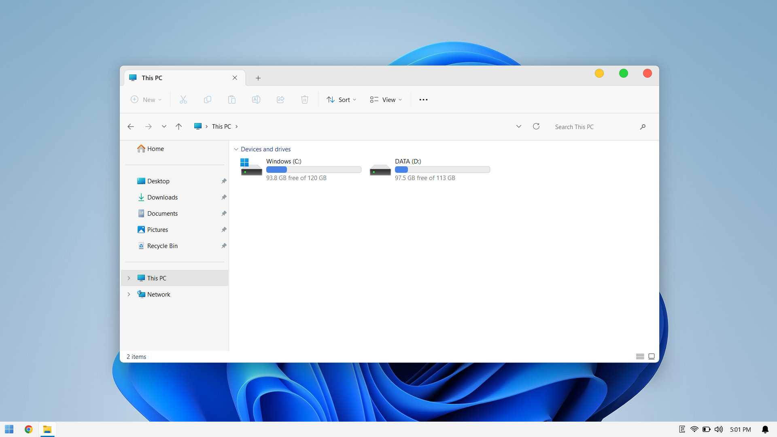Click the Paste clipboard icon
This screenshot has height=437, width=777.
pos(232,100)
